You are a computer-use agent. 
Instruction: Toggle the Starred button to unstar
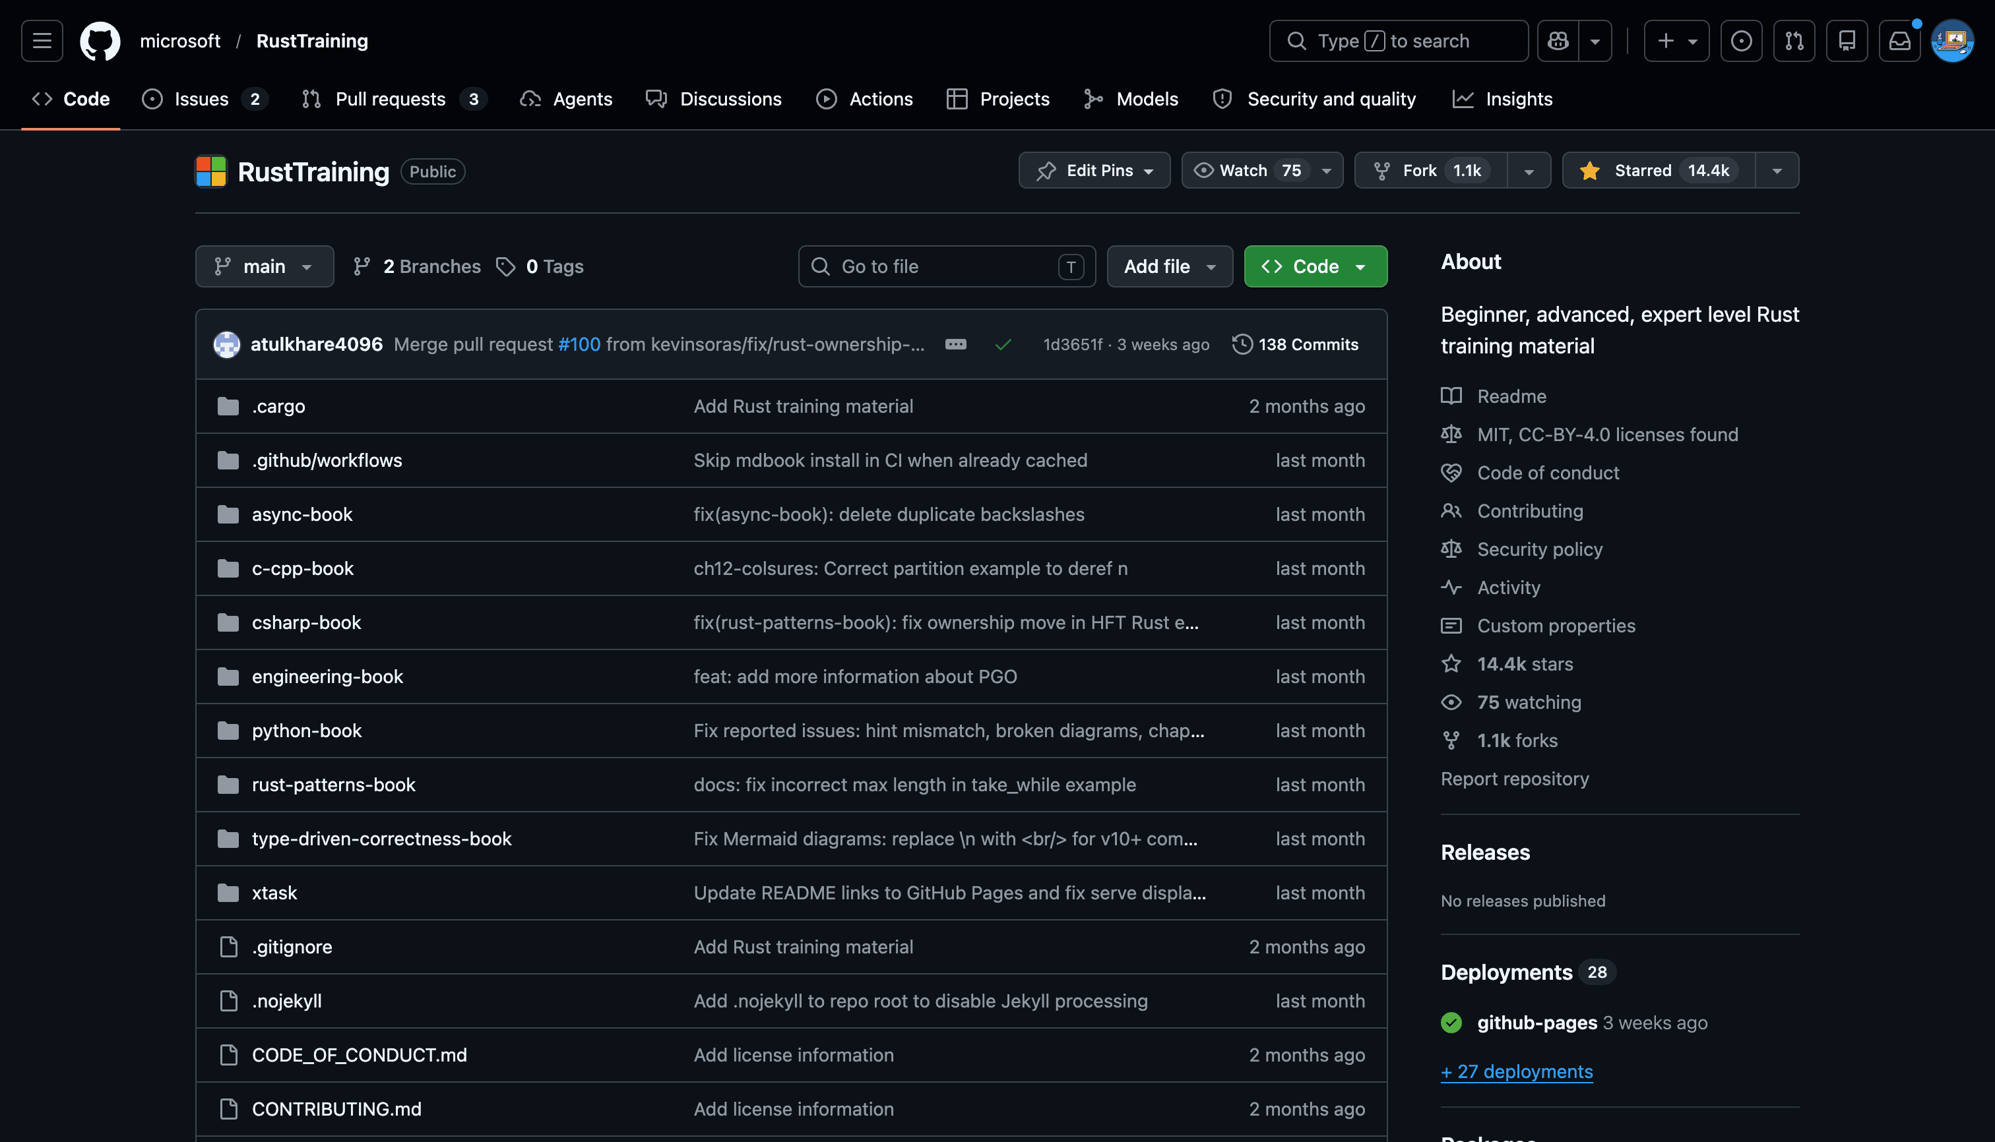[1659, 170]
